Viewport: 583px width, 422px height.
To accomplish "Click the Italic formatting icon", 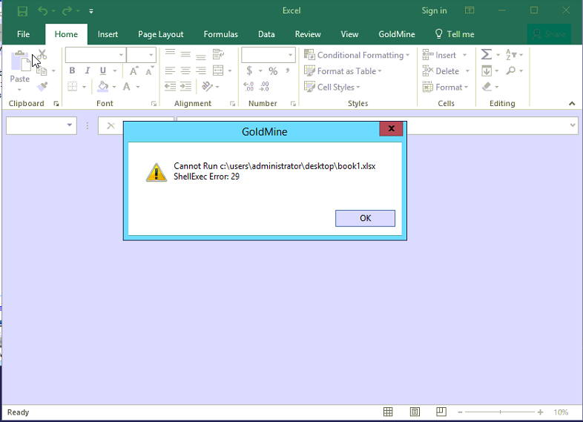I will coord(87,71).
